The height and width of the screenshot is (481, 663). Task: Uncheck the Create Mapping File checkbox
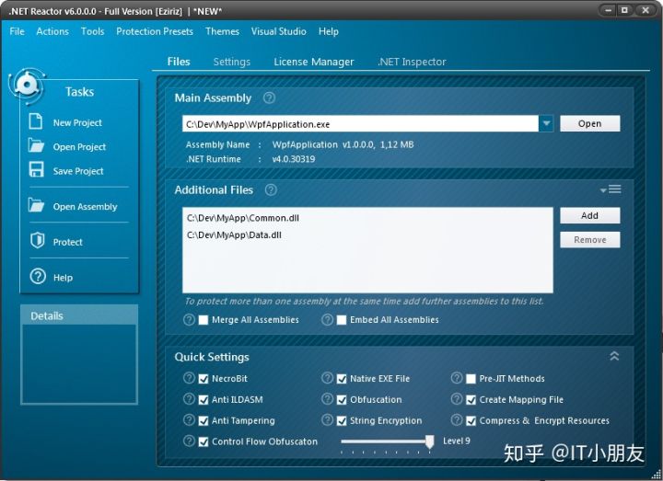tap(471, 400)
